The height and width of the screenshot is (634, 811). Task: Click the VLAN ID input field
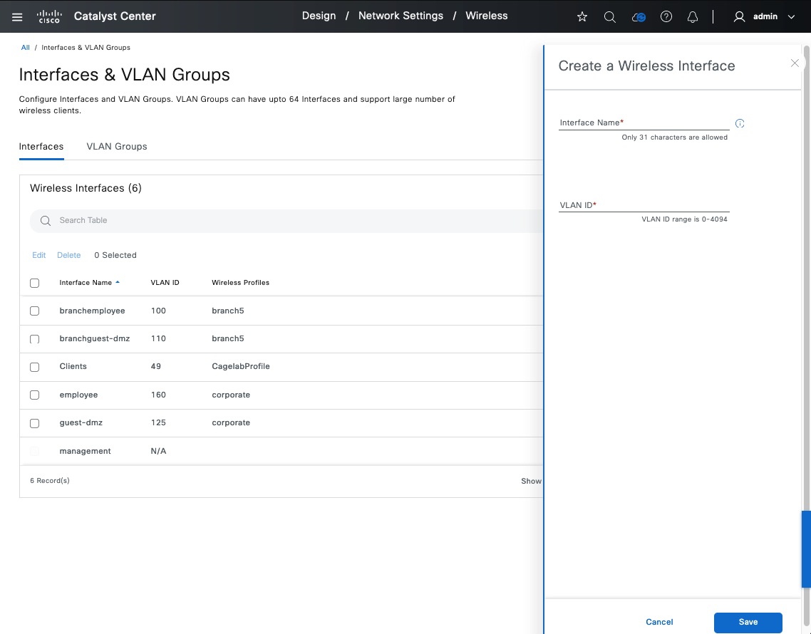(x=644, y=204)
